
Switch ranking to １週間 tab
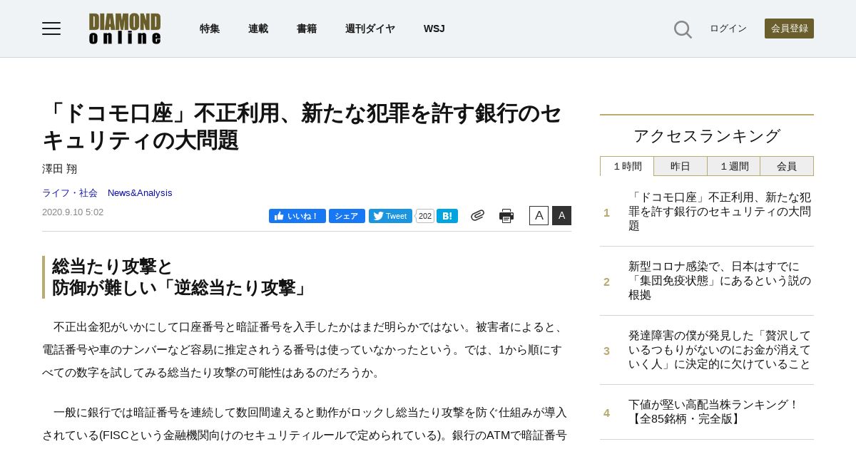tap(734, 166)
